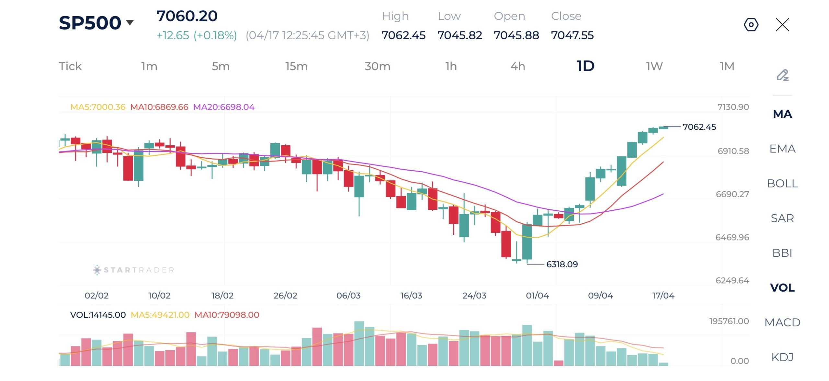Choose the 4h timeframe tab
The width and height of the screenshot is (829, 381).
point(517,66)
